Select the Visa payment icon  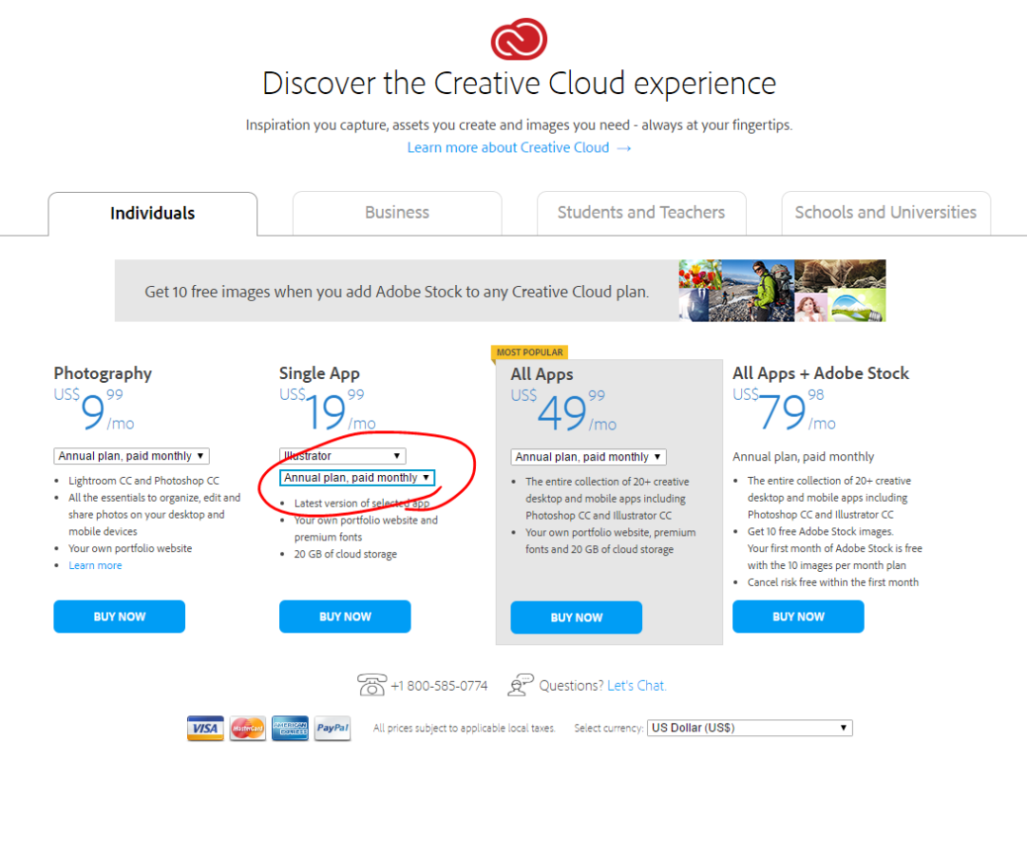click(205, 728)
